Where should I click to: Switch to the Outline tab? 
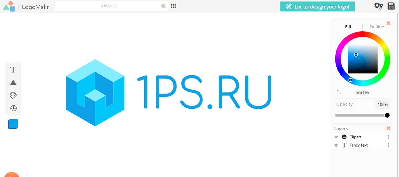[x=377, y=27]
